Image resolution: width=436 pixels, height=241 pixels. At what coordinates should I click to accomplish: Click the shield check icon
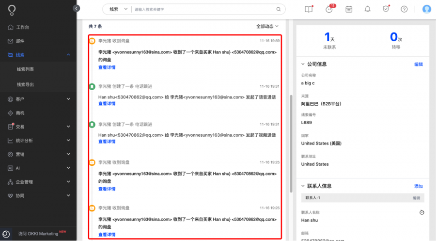point(386,9)
